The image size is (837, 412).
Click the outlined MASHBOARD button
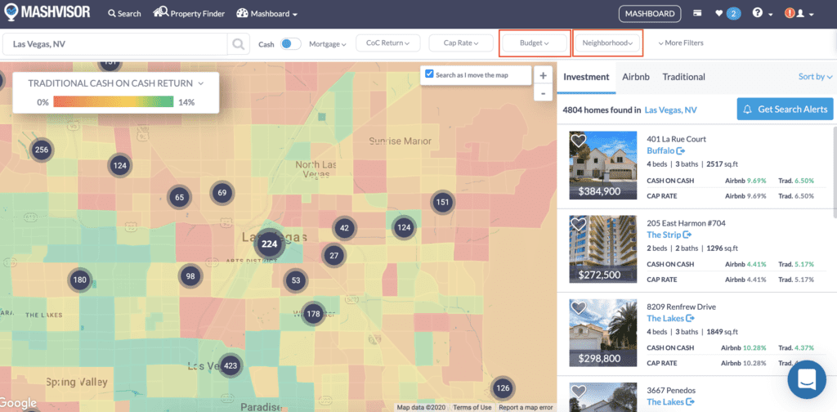click(x=650, y=13)
